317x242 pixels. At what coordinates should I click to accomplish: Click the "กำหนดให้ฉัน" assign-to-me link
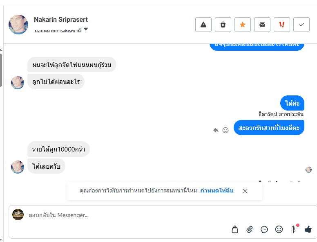(217, 191)
